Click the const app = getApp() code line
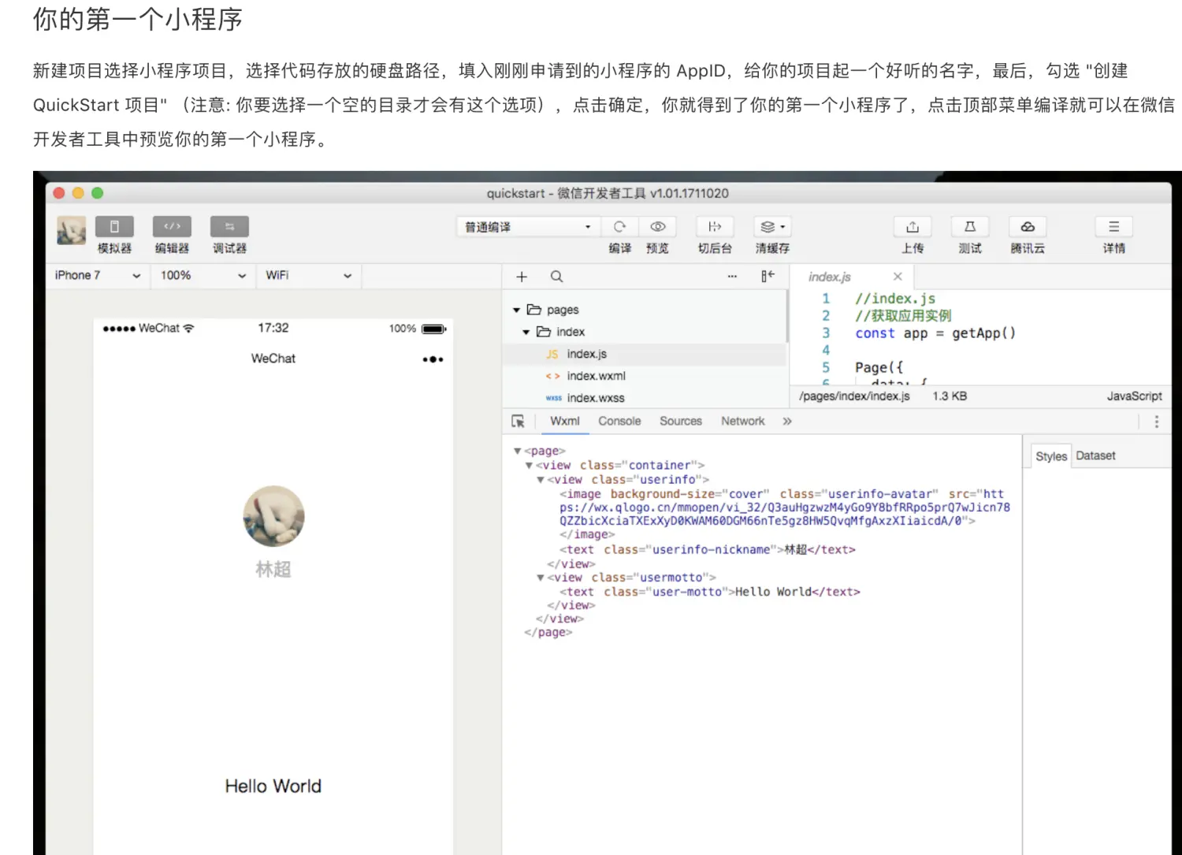 coord(935,333)
